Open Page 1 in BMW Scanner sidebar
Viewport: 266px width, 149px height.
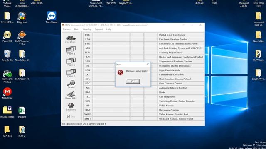click(x=71, y=50)
